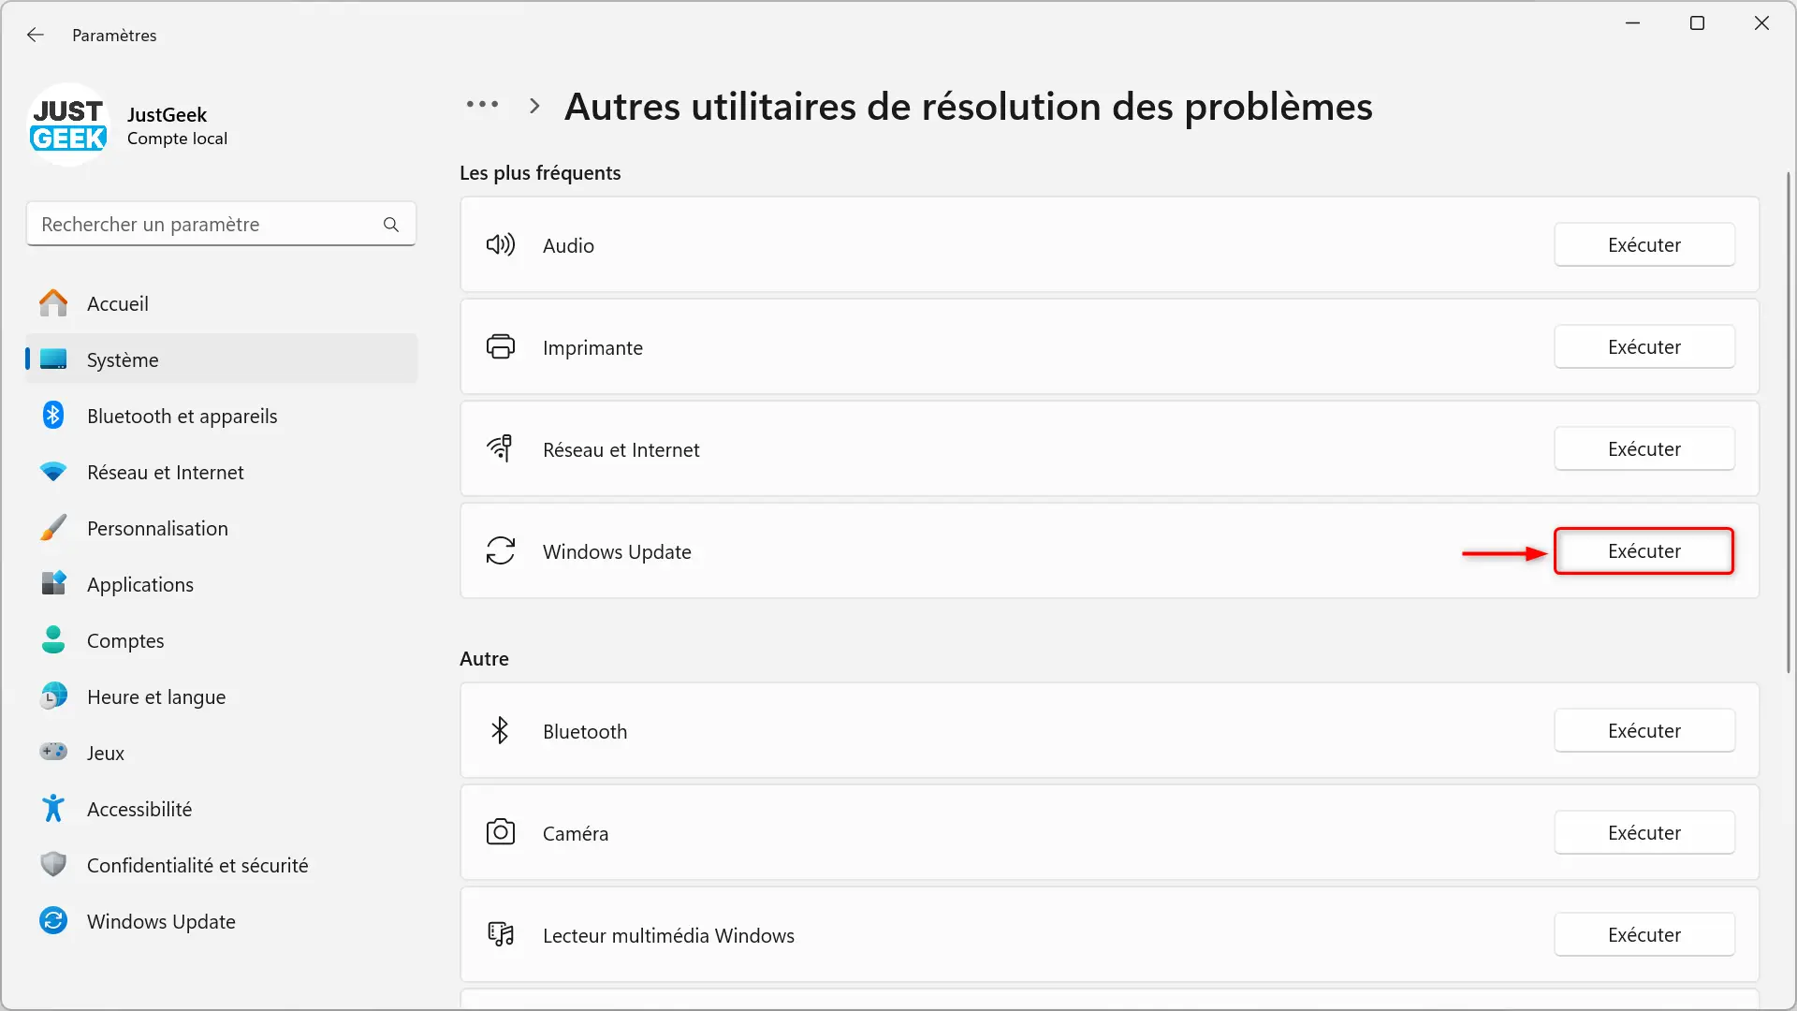Screen dimensions: 1797x1011
Task: Open Applications settings section
Action: [221, 584]
